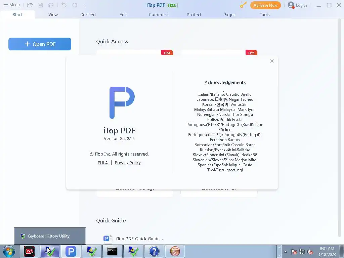Viewport: 344px width, 258px height.
Task: Click the Russian translator M.Salitska line
Action: pos(225,150)
